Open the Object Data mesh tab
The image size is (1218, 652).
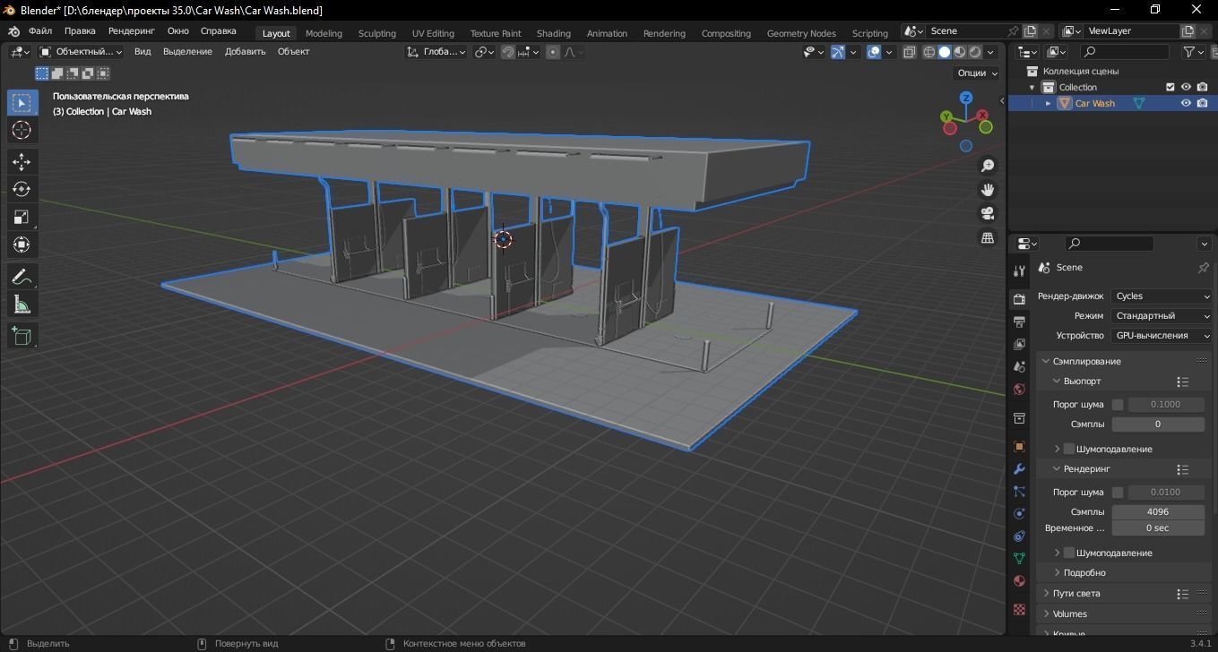point(1019,558)
